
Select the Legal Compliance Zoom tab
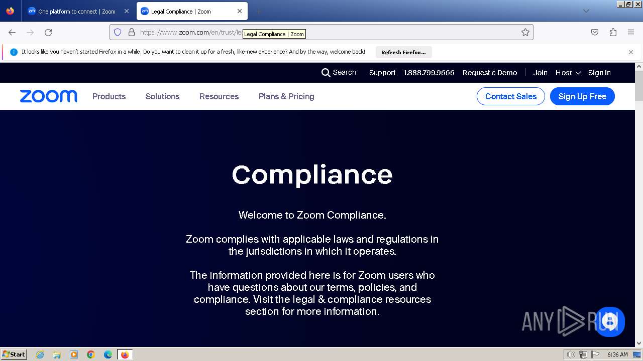pos(192,11)
